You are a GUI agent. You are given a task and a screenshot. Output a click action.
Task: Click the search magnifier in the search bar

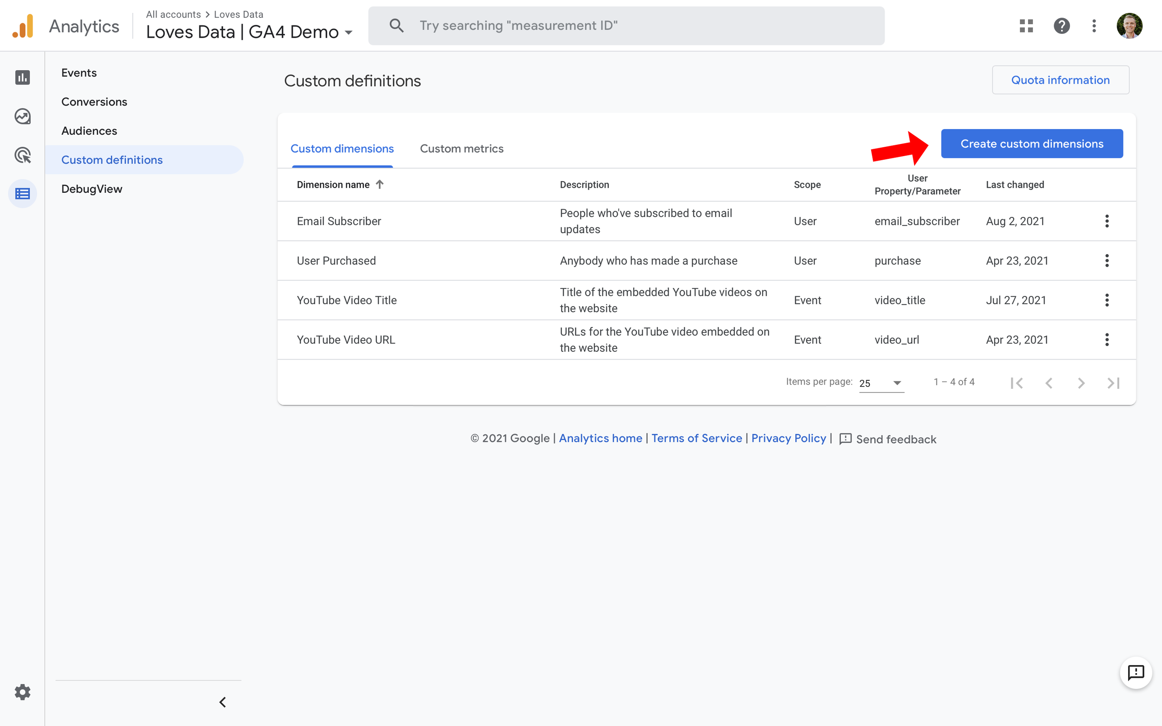pyautogui.click(x=396, y=25)
